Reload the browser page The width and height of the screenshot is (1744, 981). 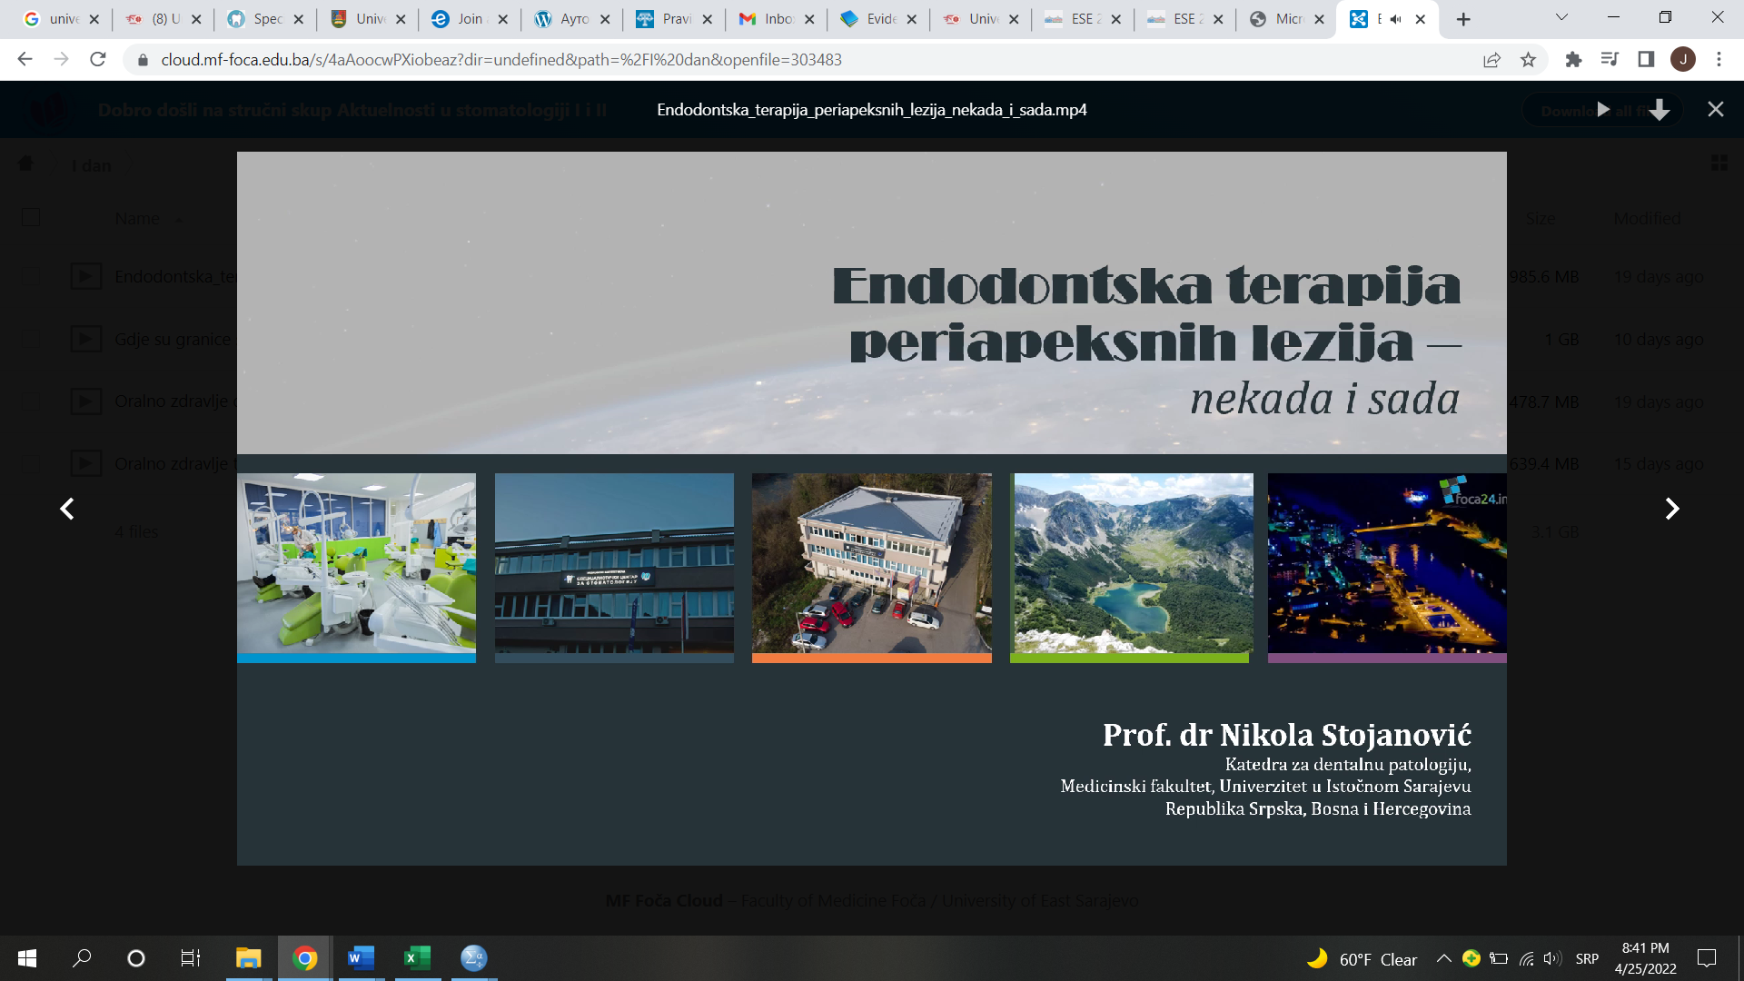[98, 59]
